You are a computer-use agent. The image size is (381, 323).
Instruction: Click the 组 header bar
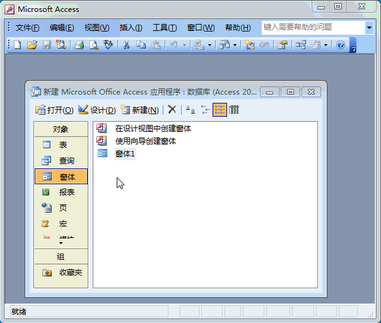click(61, 257)
